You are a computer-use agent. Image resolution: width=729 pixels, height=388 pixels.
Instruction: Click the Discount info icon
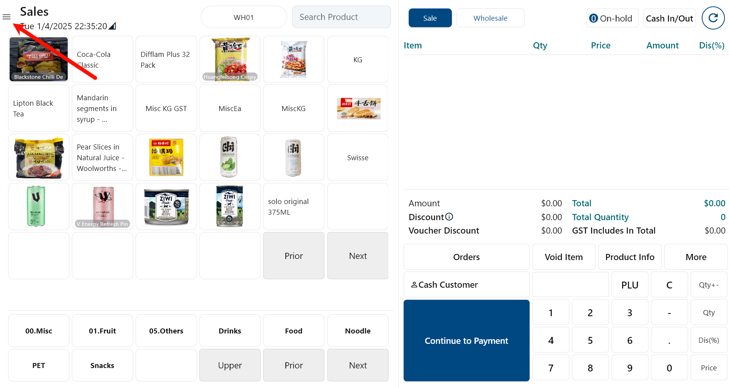(x=449, y=217)
